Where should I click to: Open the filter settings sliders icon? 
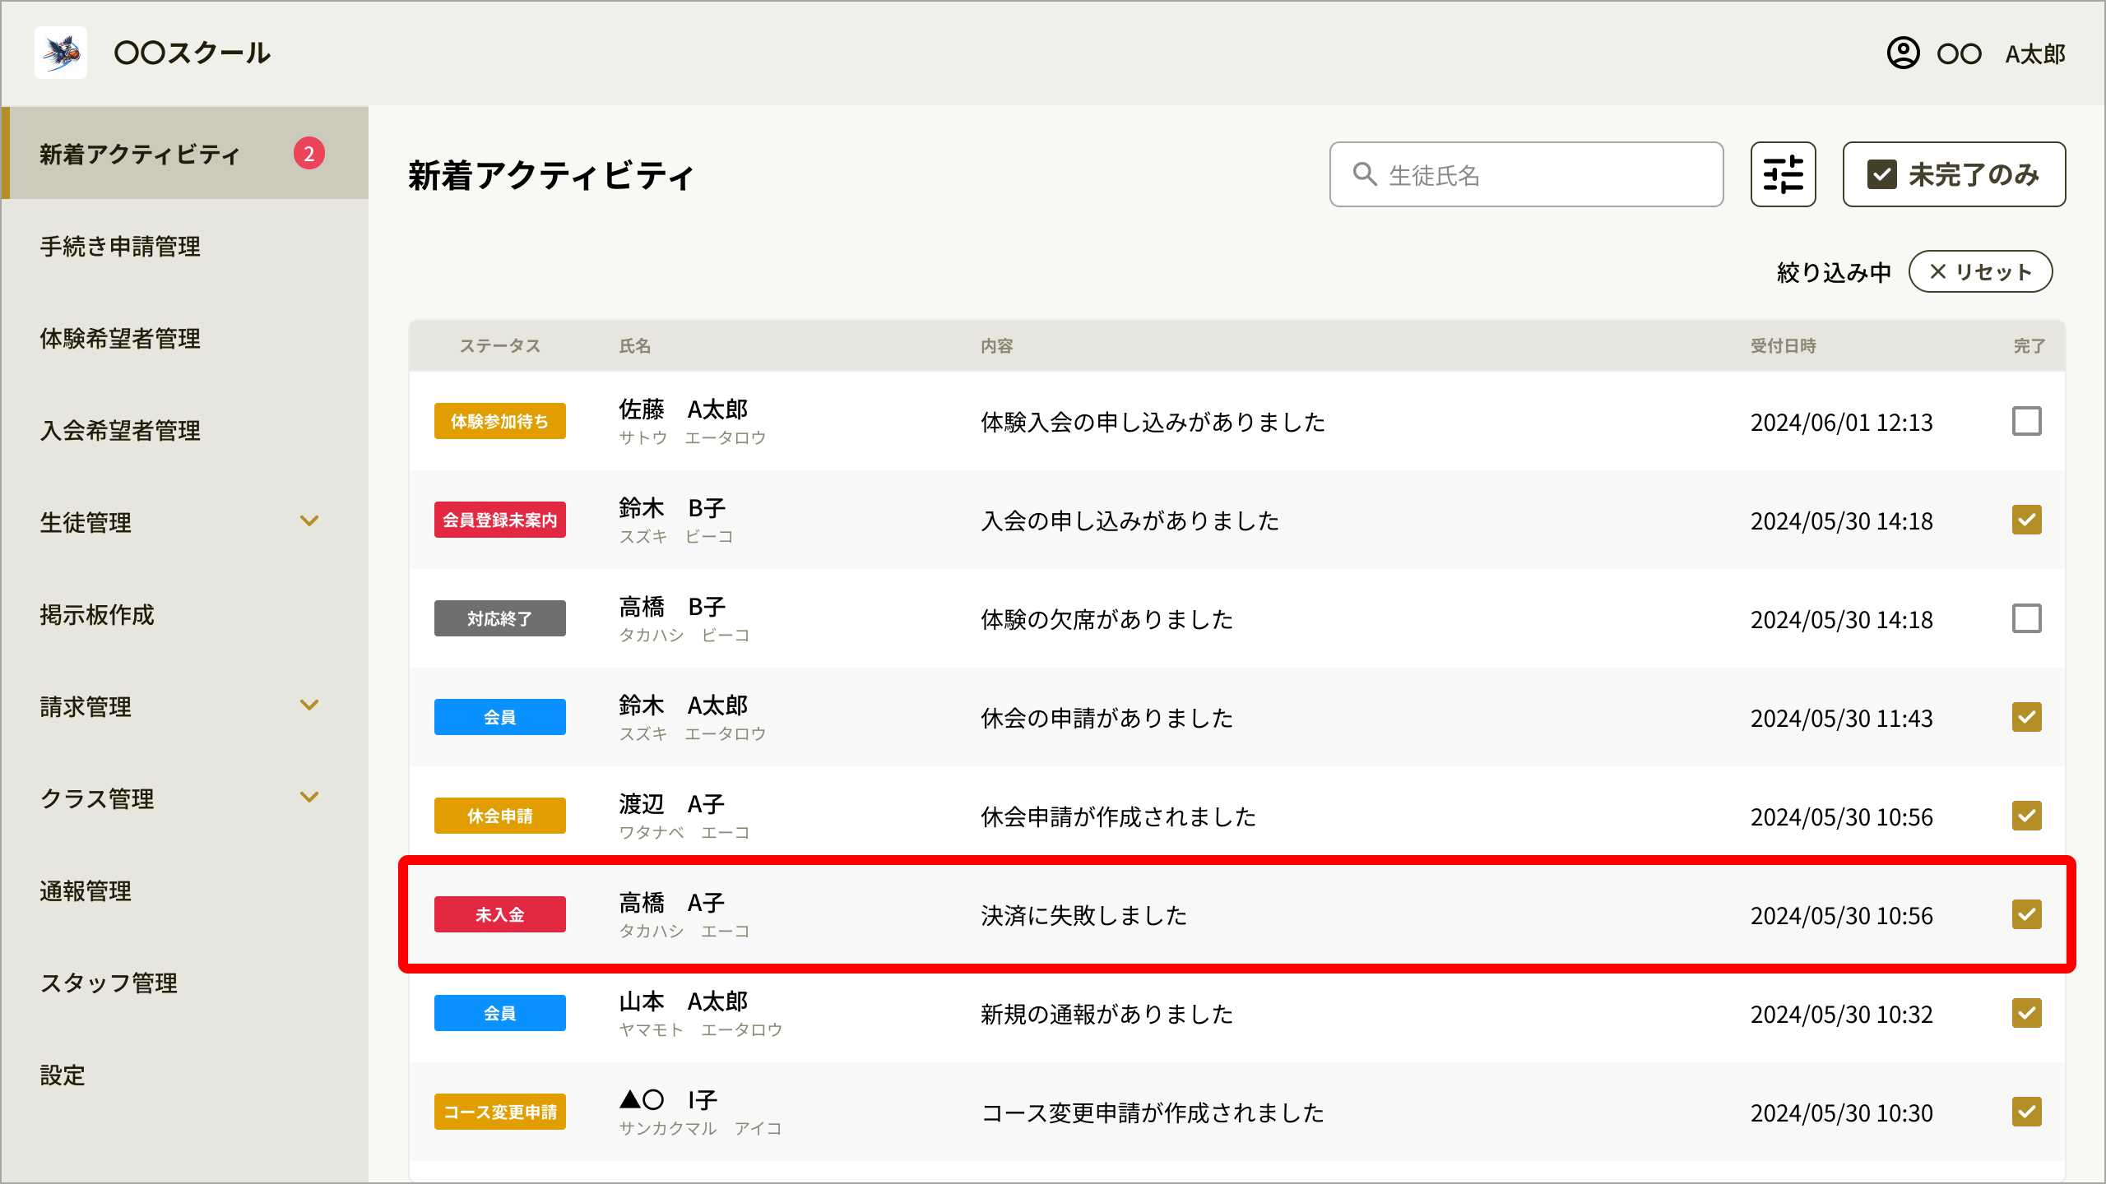coord(1783,174)
